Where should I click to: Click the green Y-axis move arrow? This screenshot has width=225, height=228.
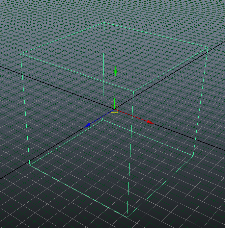(116, 70)
